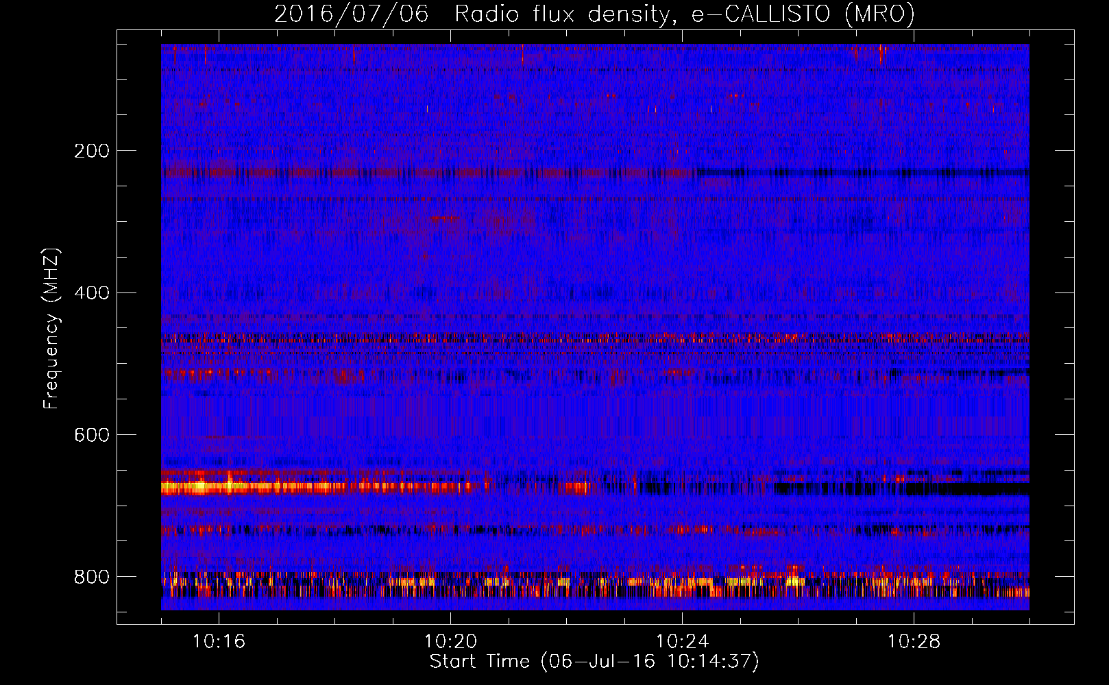Click the 'Start Time (06-Jul-16 10:14:37)' label
1109x685 pixels.
[594, 662]
